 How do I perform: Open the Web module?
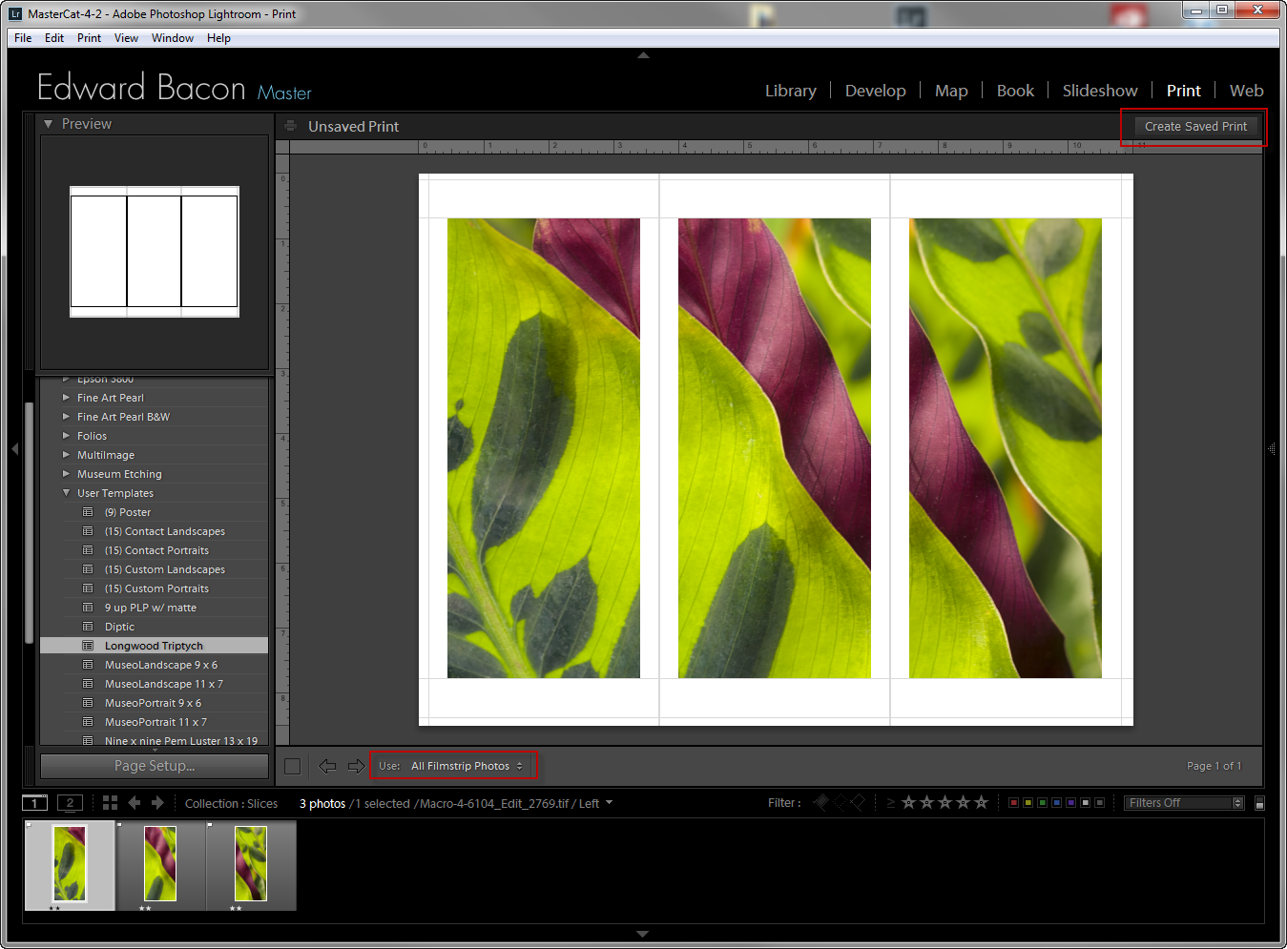[1246, 91]
